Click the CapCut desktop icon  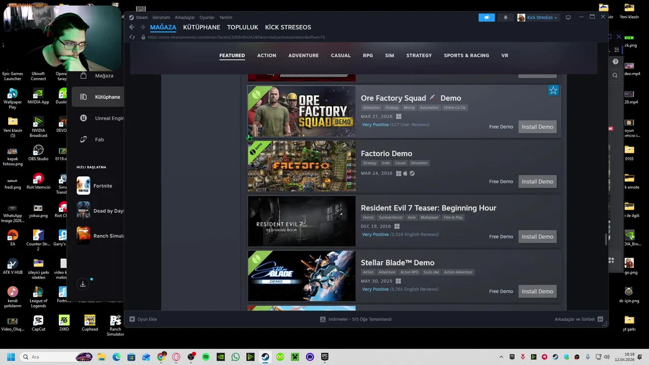tap(38, 320)
